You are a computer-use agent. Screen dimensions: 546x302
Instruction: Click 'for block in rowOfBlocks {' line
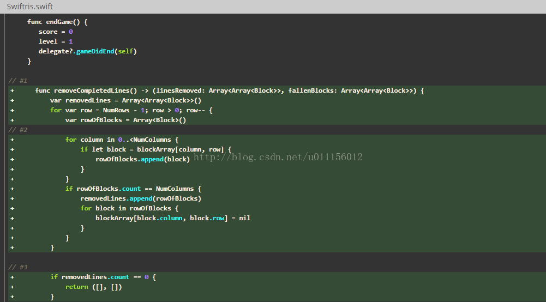coord(129,208)
